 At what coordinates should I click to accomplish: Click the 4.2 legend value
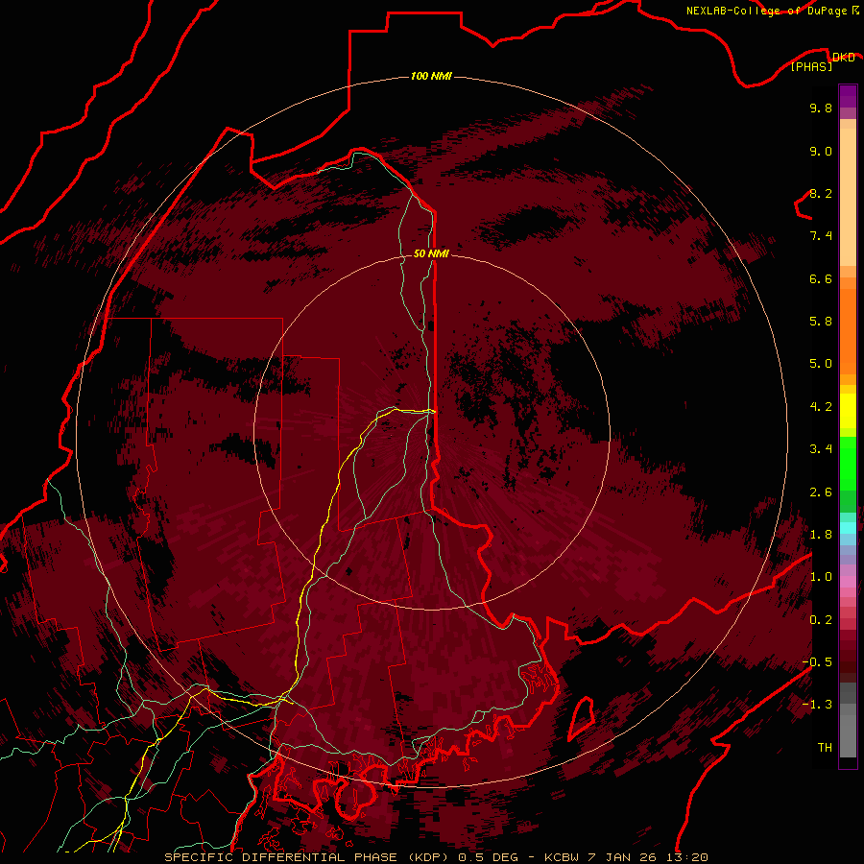point(821,407)
